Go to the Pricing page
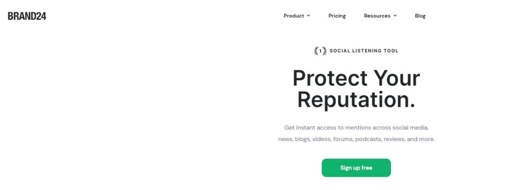The image size is (511, 190). click(337, 16)
